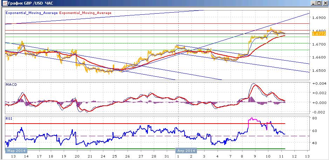Viewport: 329px width, 160px height.
Task: Click the 1.6600 price axis label
Action: tap(318, 57)
